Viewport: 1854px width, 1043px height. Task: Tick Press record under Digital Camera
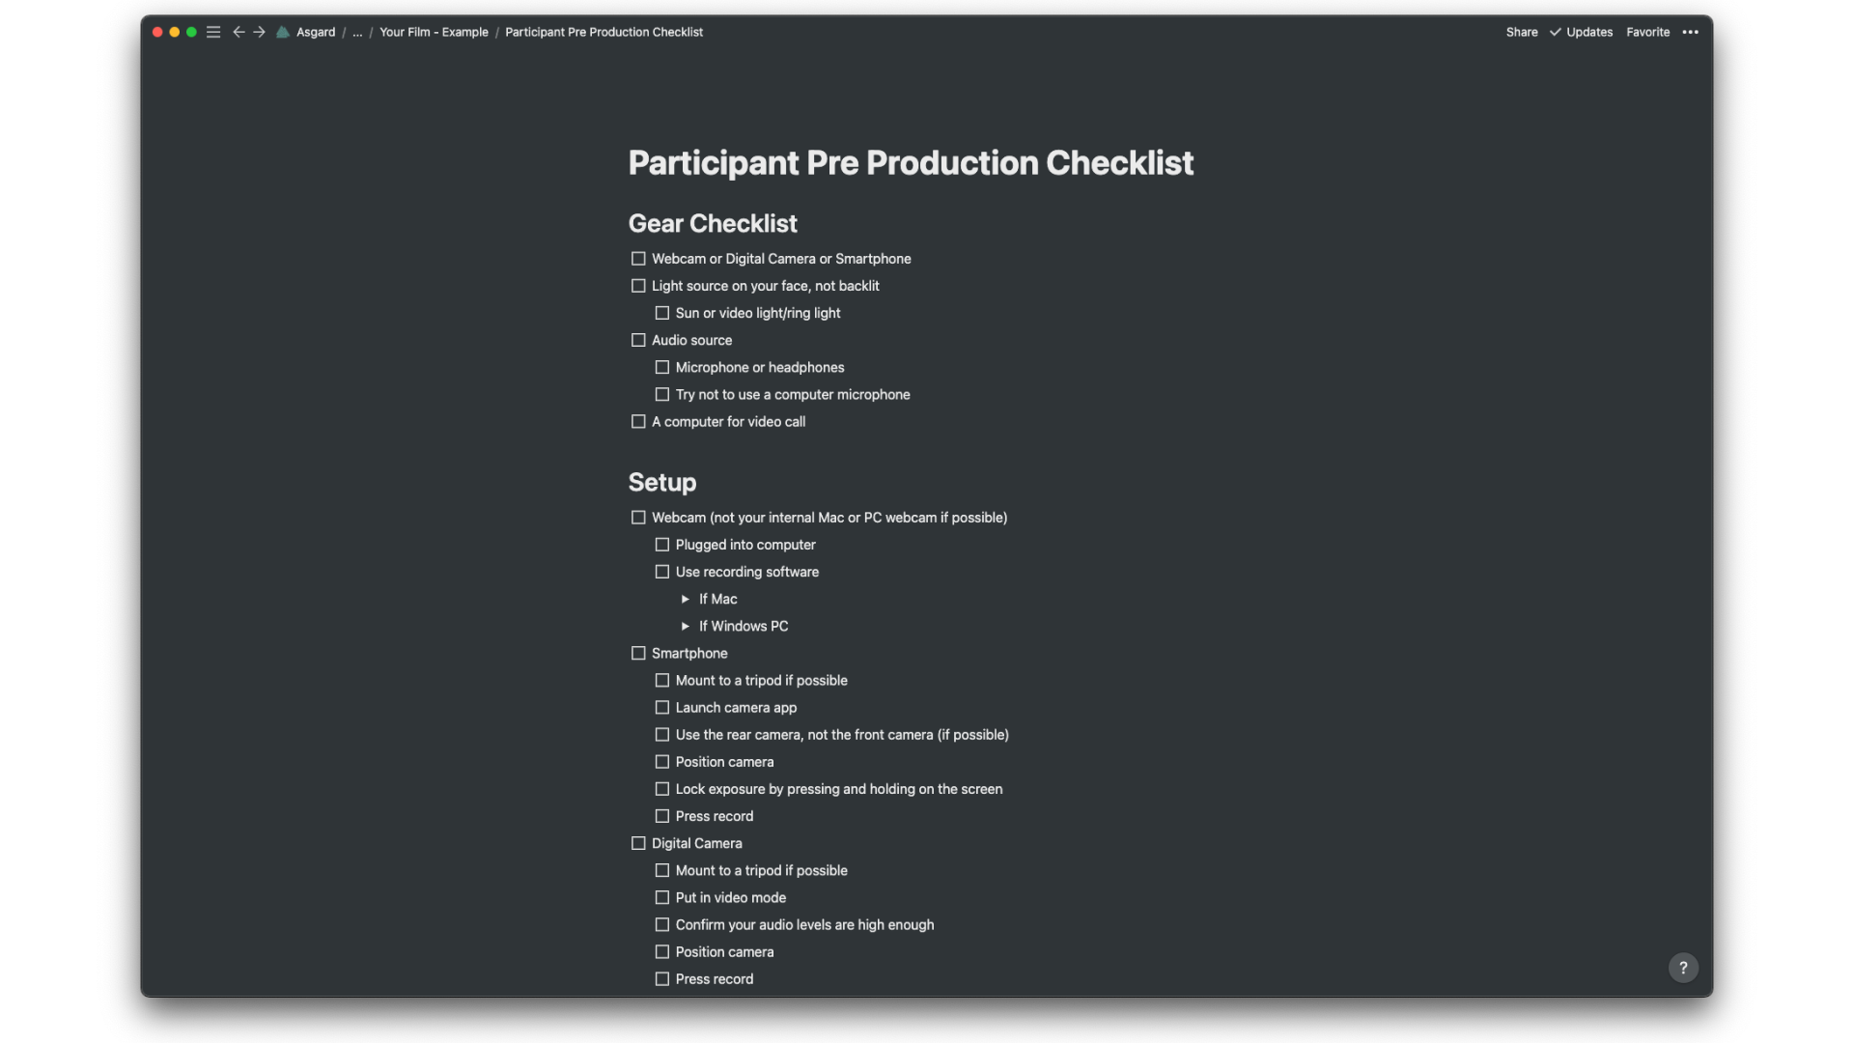661,978
